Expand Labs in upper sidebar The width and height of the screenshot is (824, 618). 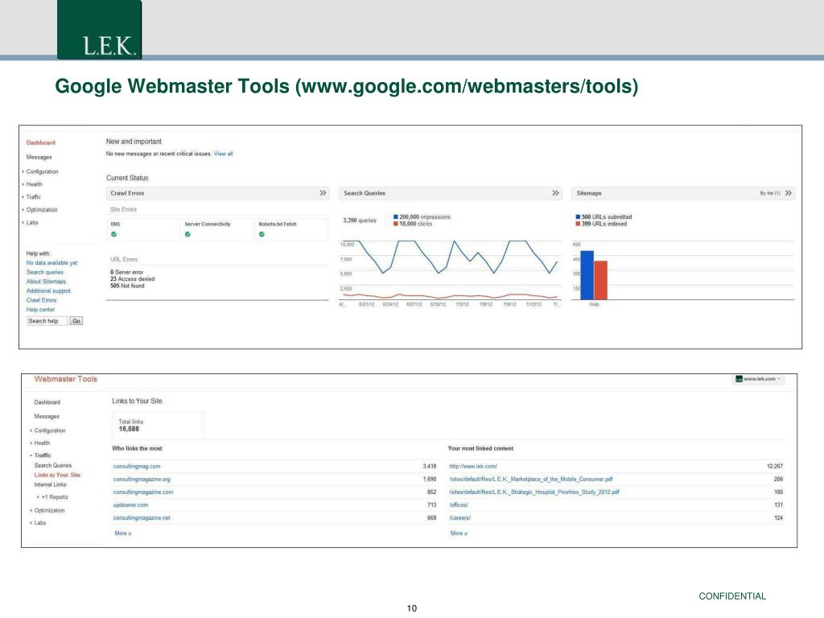31,223
